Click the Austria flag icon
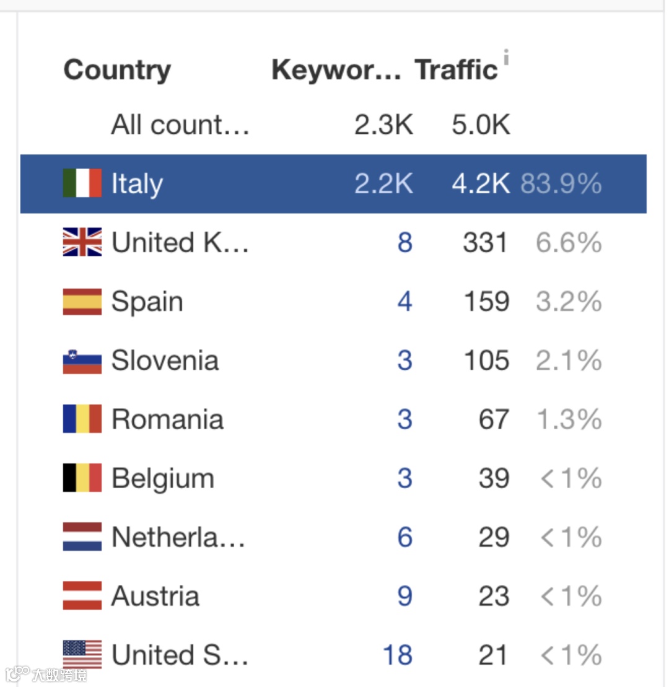669x687 pixels. (82, 596)
